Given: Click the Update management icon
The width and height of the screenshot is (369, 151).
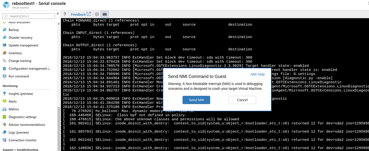Looking at the screenshot, I should pos(4,45).
